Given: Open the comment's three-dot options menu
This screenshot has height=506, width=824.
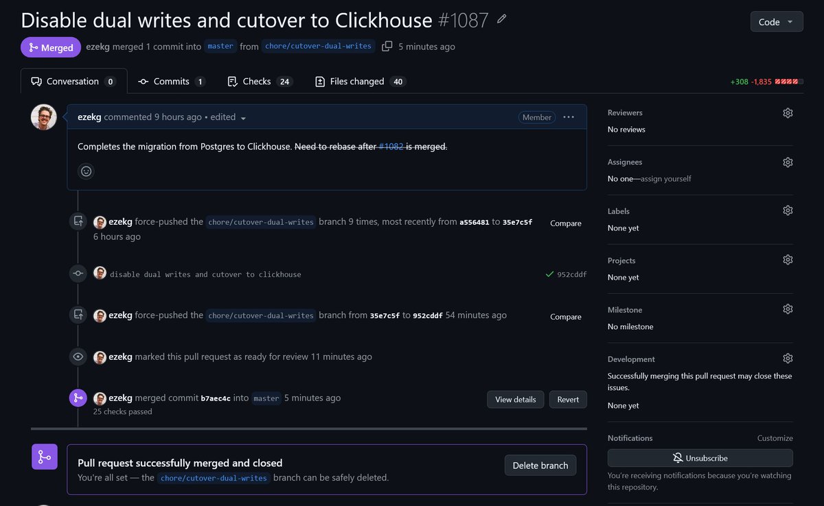Looking at the screenshot, I should point(569,117).
